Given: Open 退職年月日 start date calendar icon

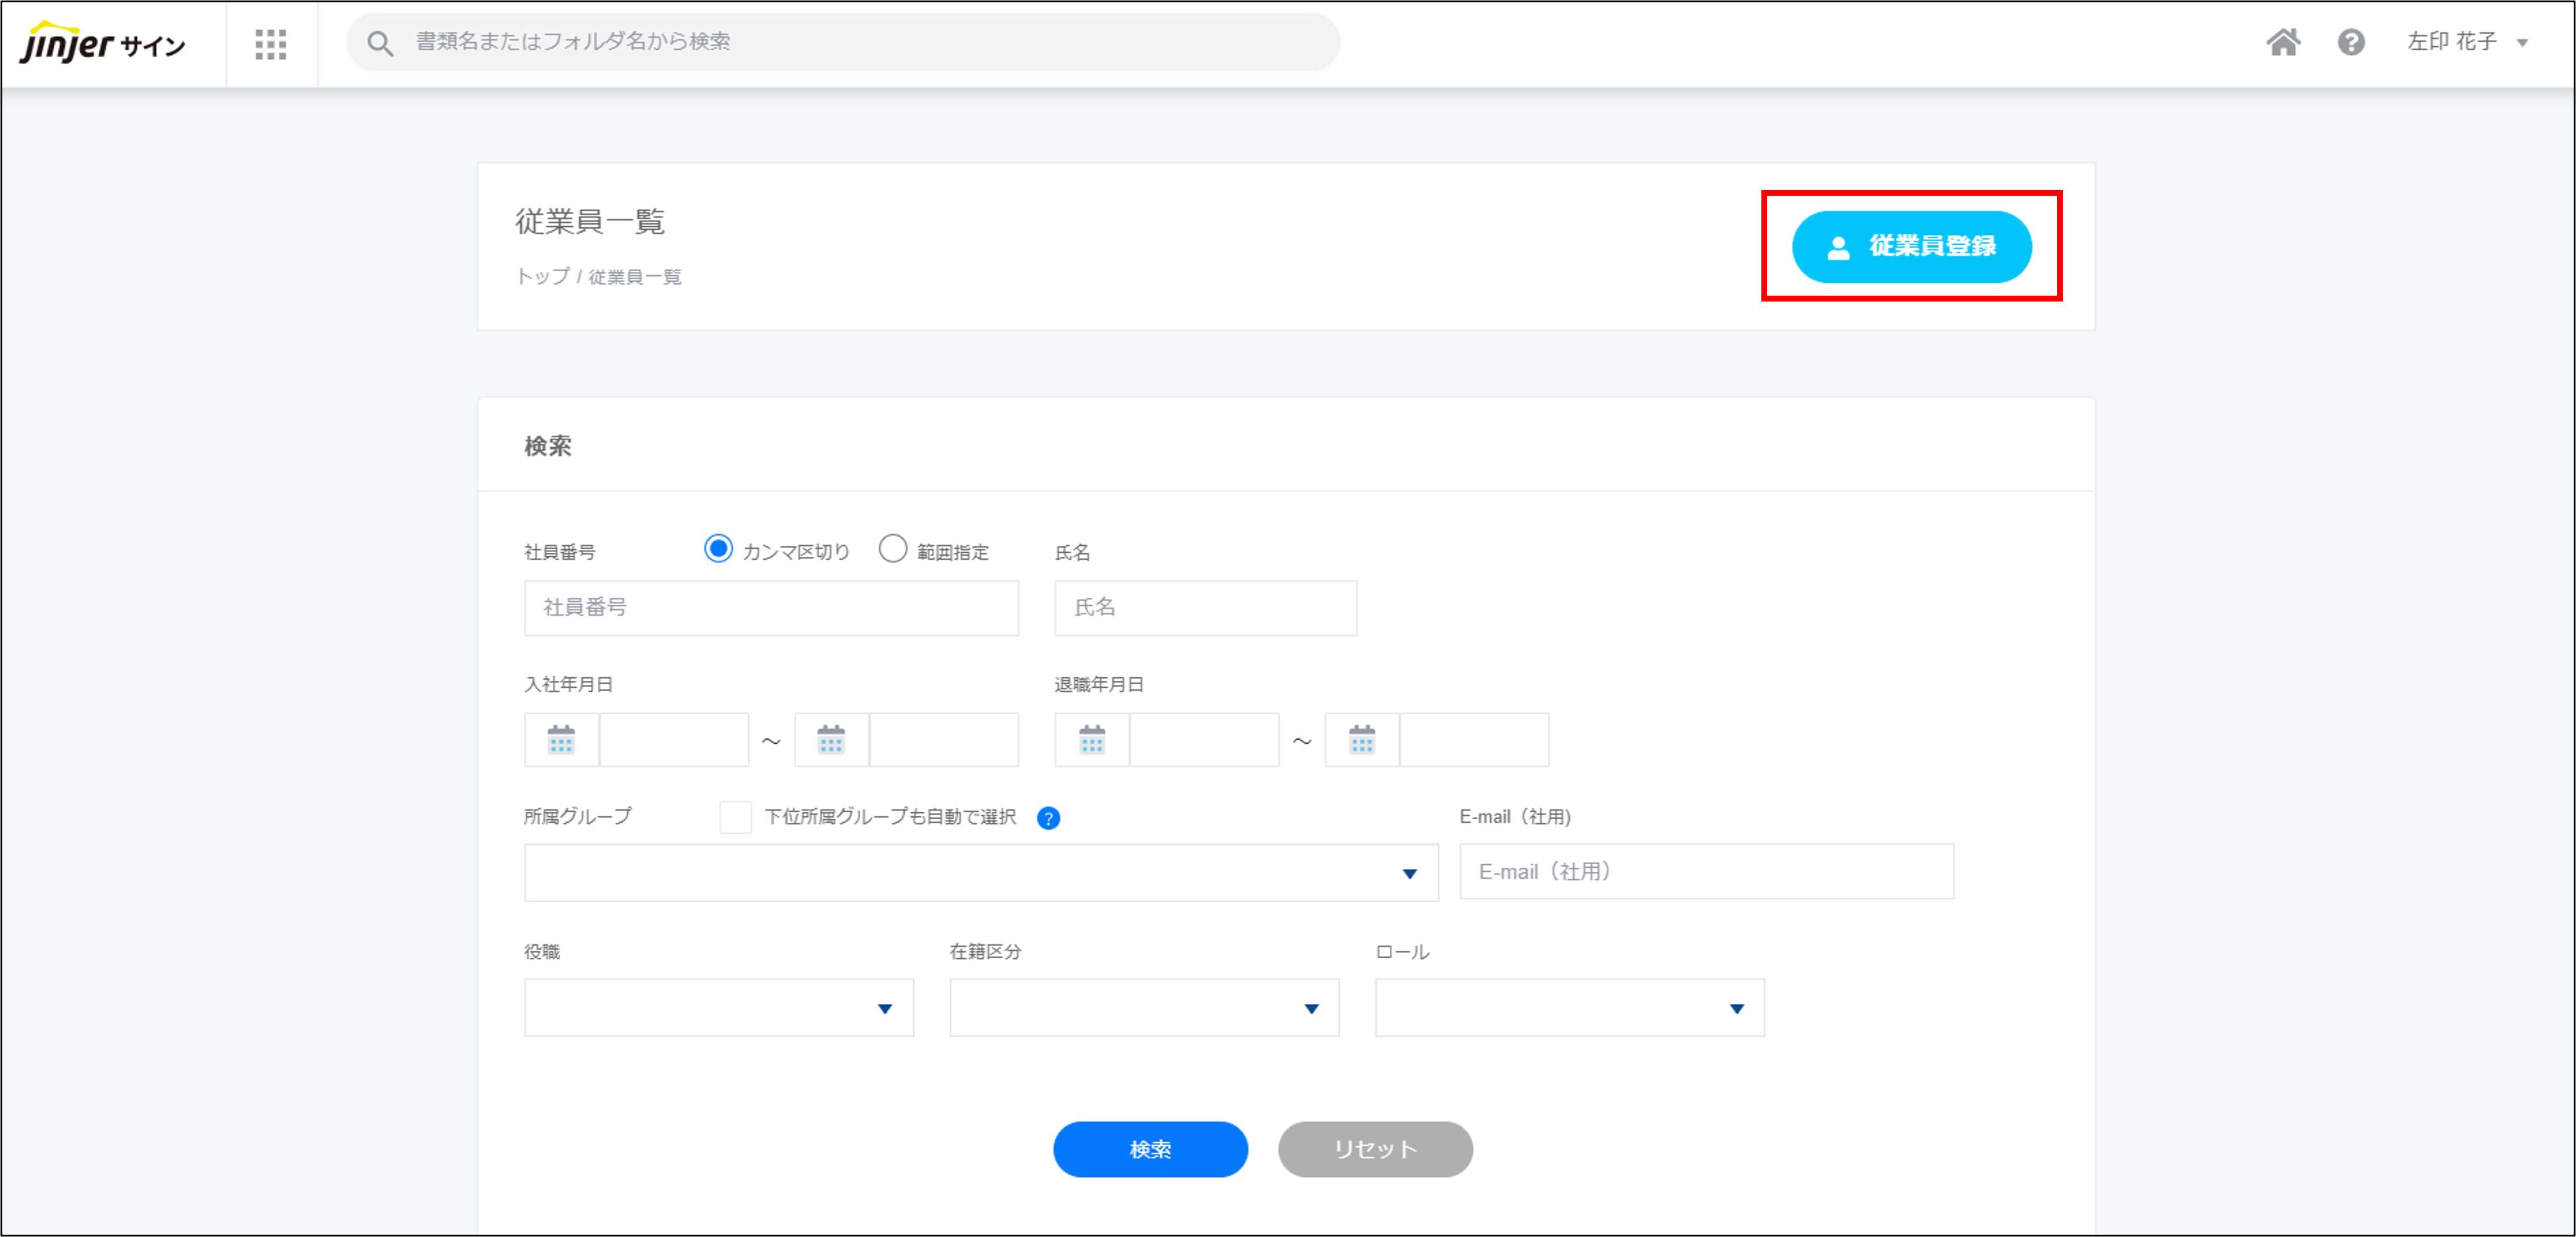Looking at the screenshot, I should tap(1092, 740).
